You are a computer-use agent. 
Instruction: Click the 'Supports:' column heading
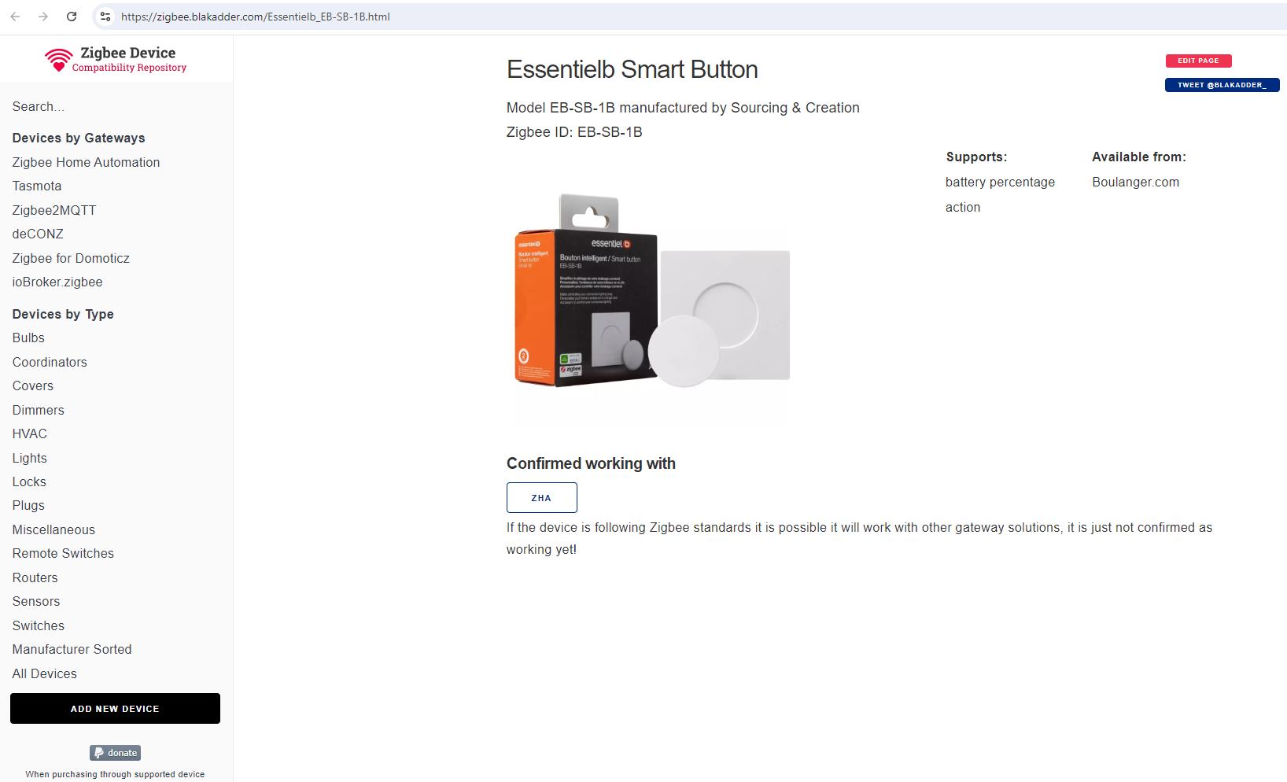pyautogui.click(x=976, y=157)
